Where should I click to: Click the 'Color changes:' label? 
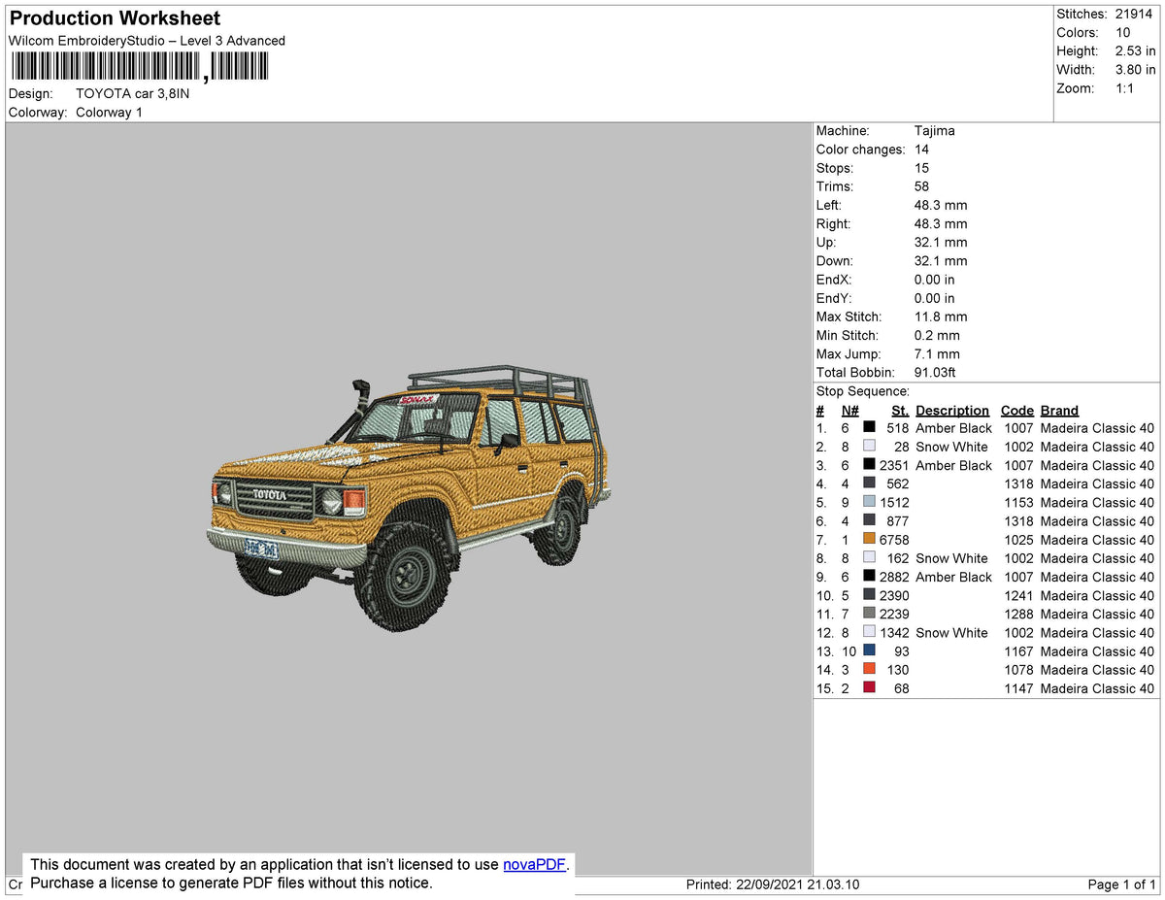860,150
